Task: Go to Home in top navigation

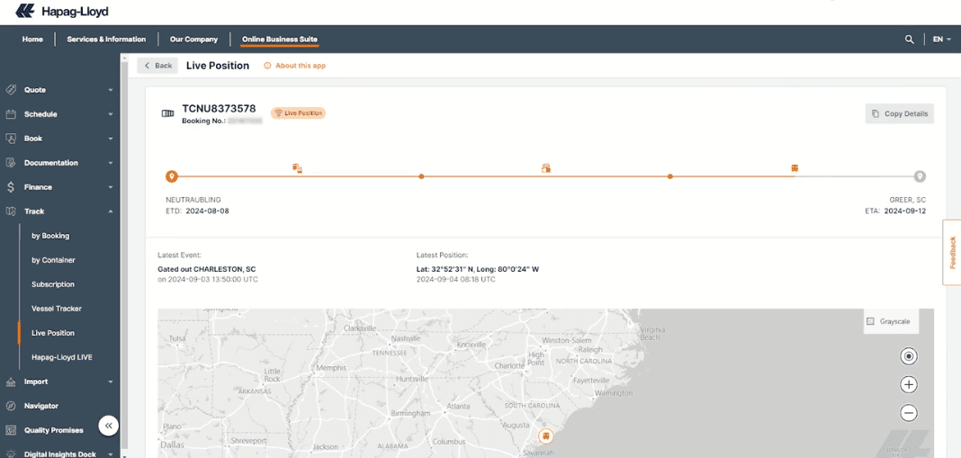Action: point(32,40)
